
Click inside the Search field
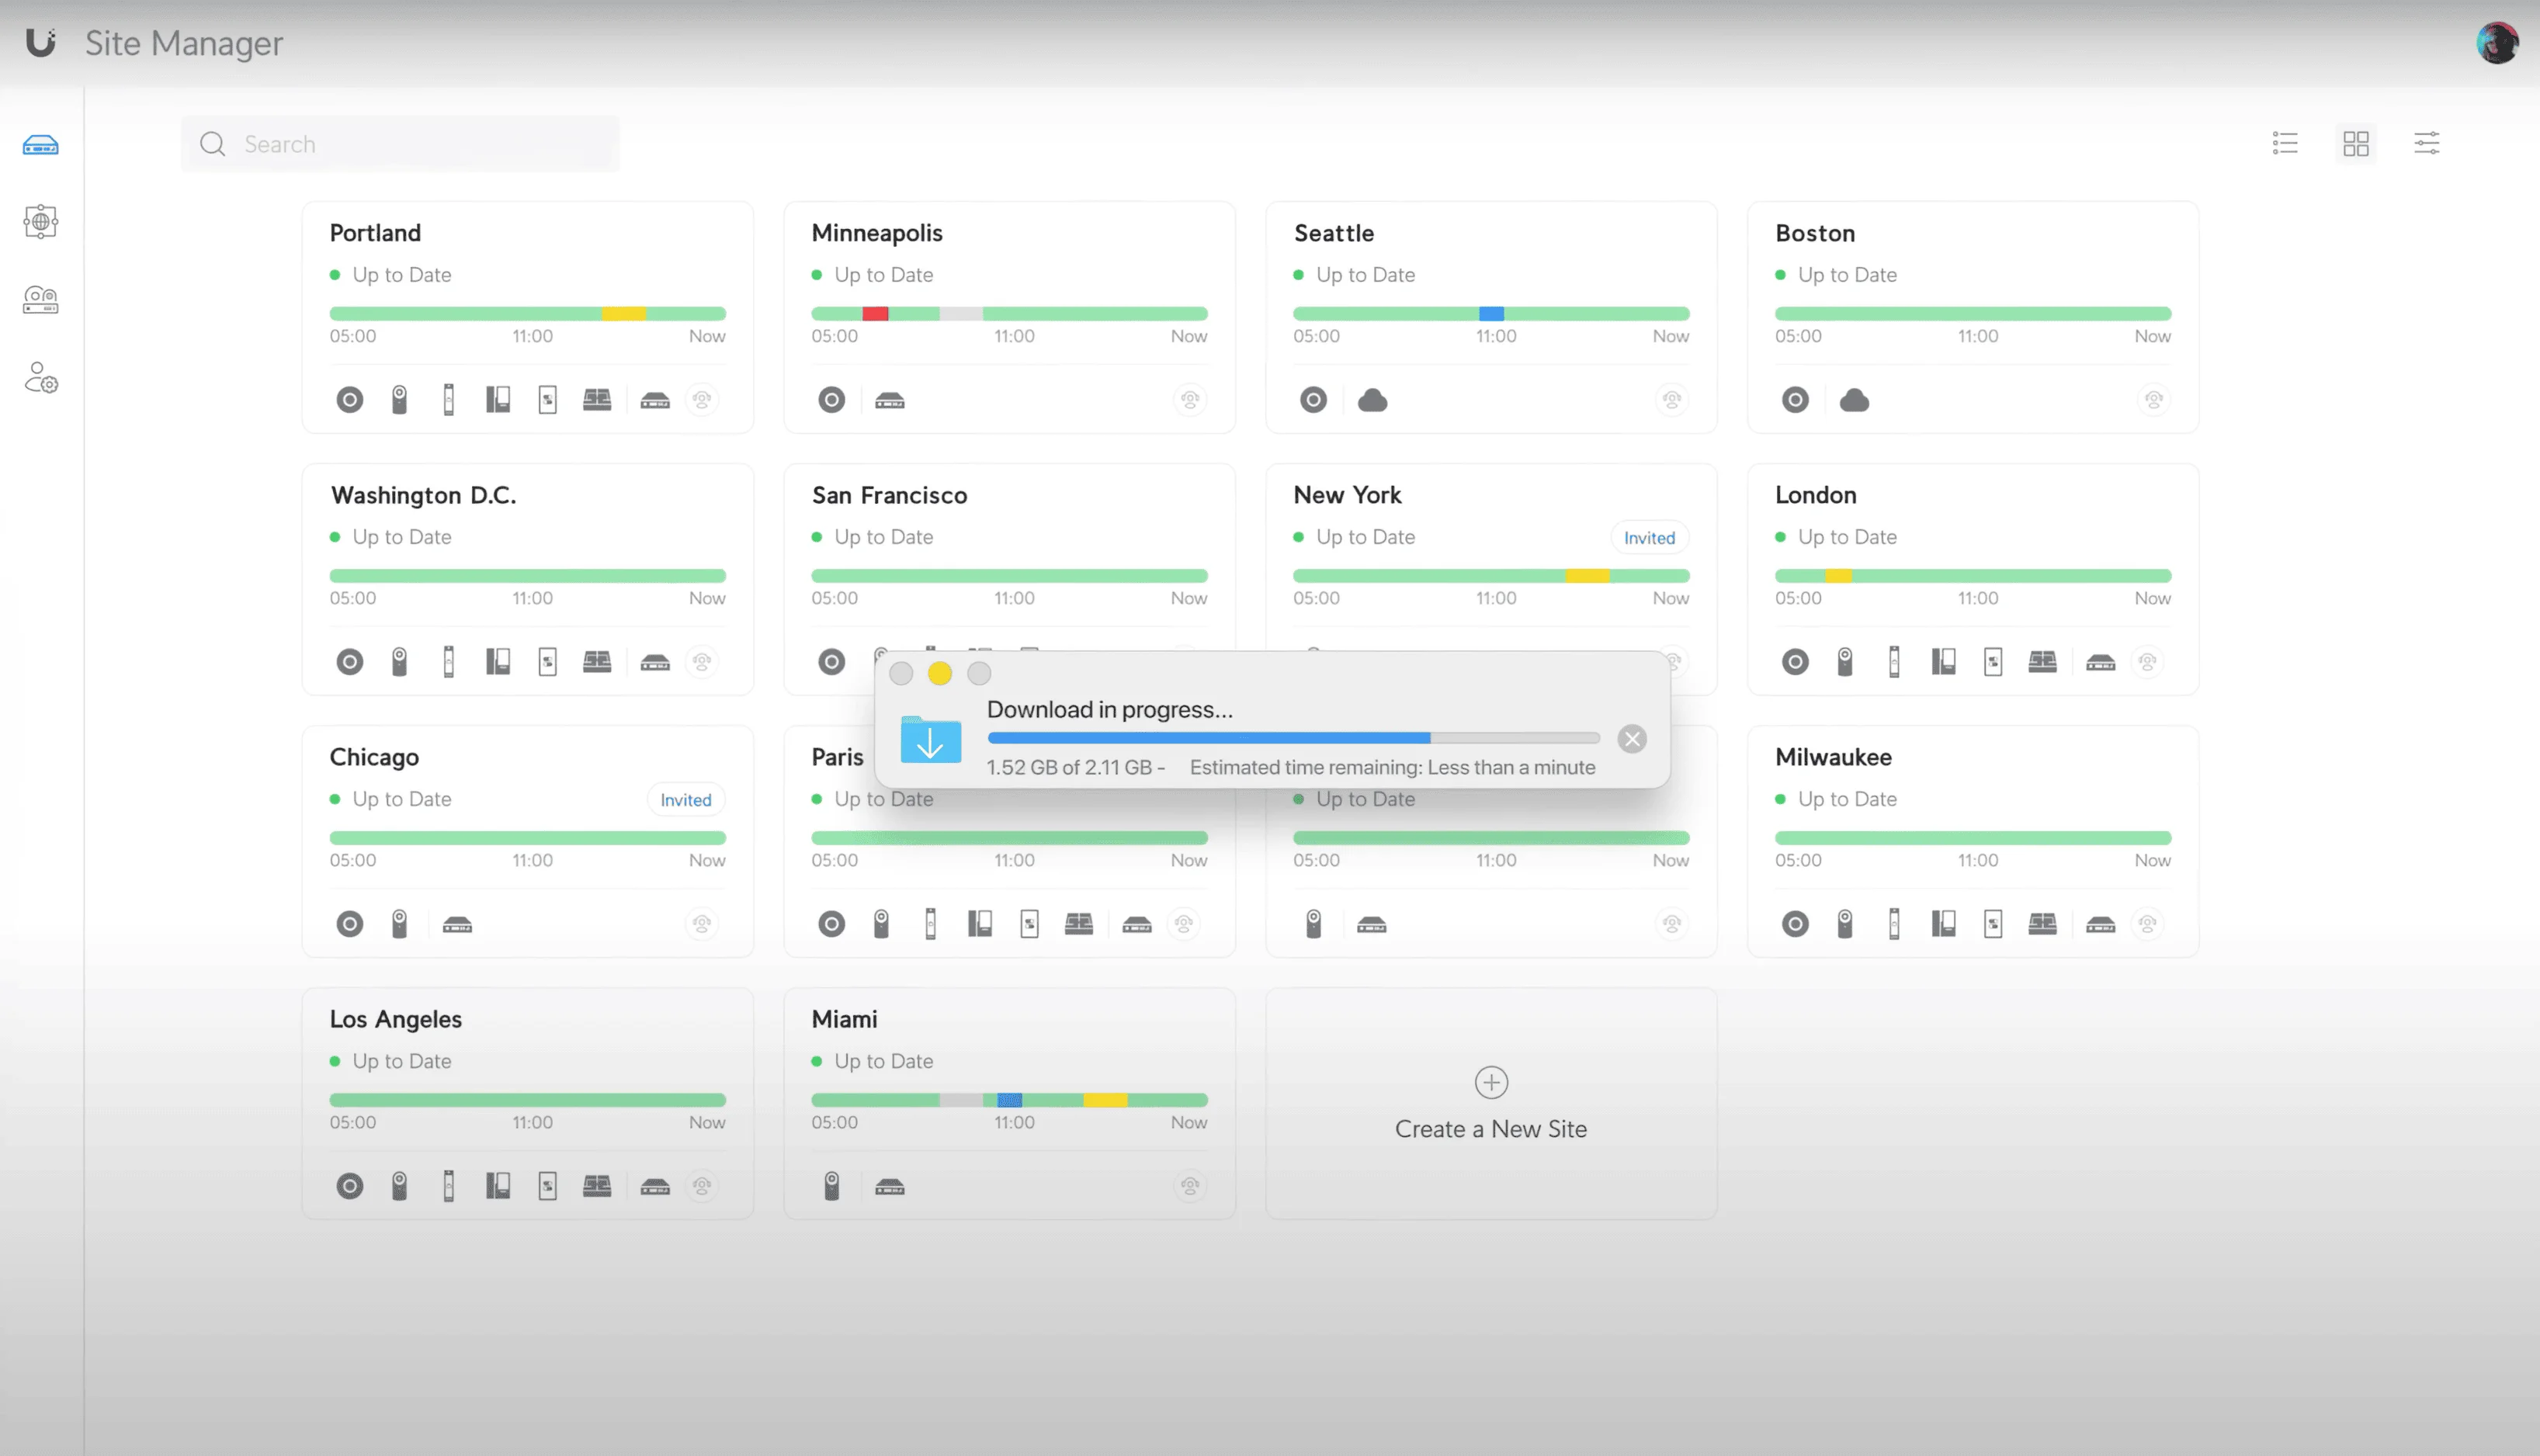(400, 143)
